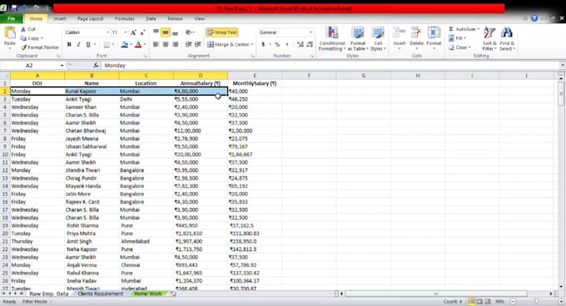Expand the Clear dropdown in Editing group
This screenshot has width=566, height=306.
[x=469, y=47]
